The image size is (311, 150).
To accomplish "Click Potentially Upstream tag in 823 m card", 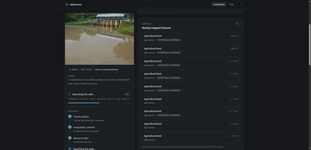I will pos(169,40).
